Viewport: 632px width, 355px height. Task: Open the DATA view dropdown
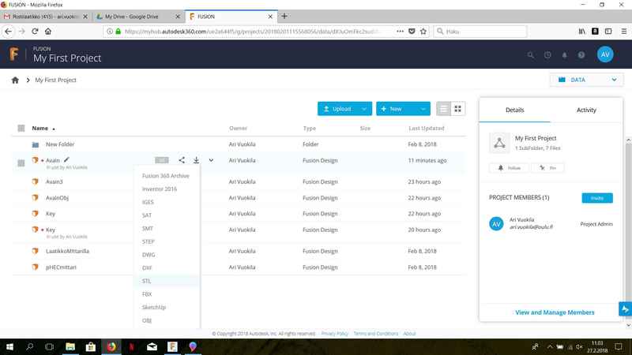click(x=586, y=80)
